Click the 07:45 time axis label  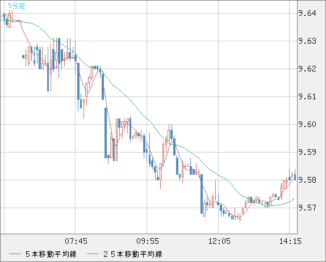click(76, 241)
